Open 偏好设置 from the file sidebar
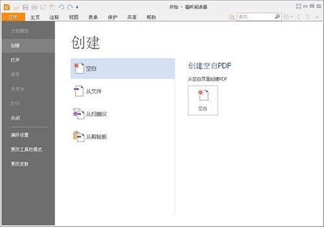324x227 pixels. click(19, 135)
